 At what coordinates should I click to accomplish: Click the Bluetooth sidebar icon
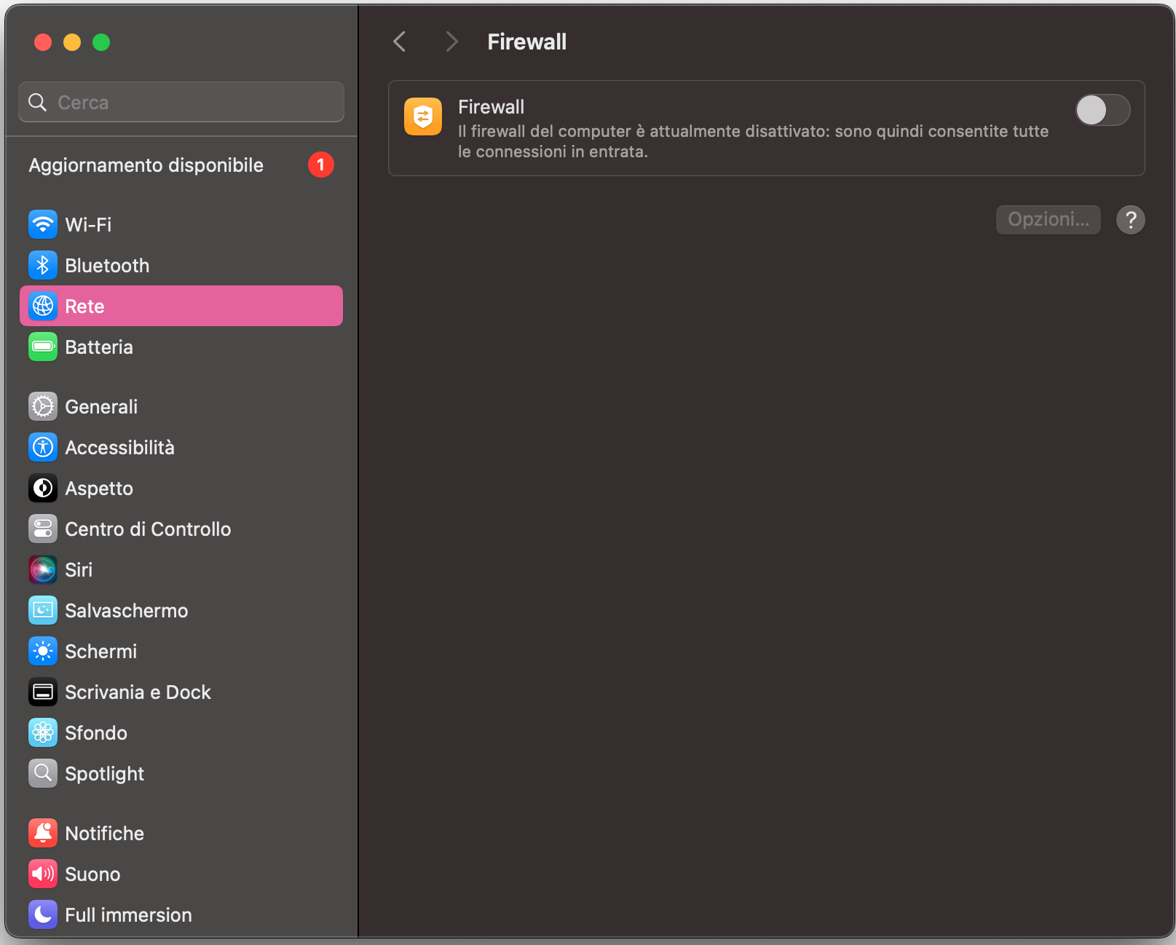(x=43, y=265)
